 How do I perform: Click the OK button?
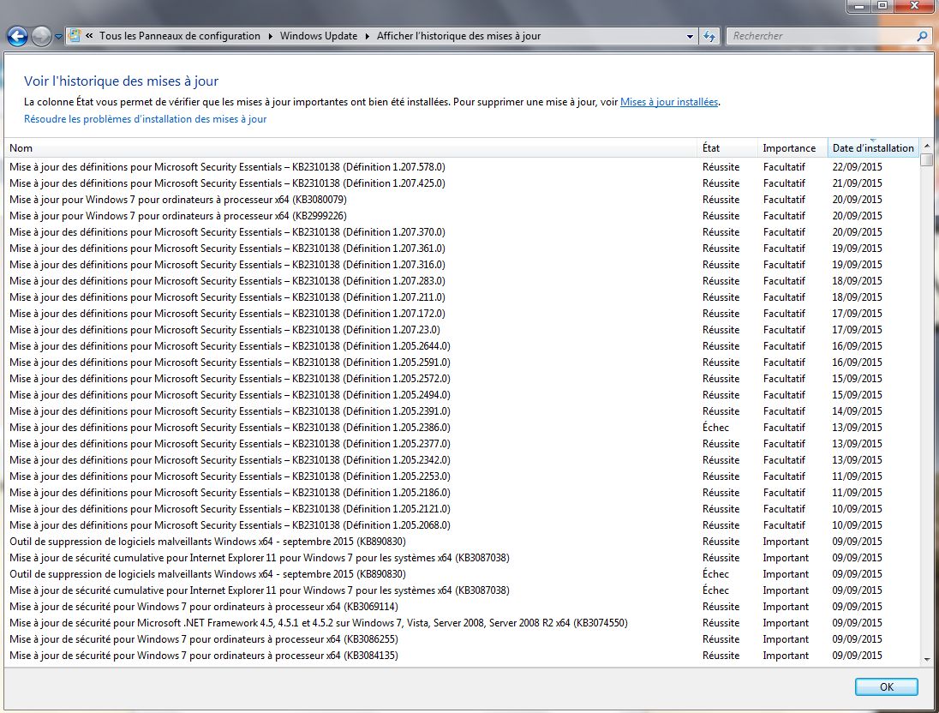pos(886,686)
